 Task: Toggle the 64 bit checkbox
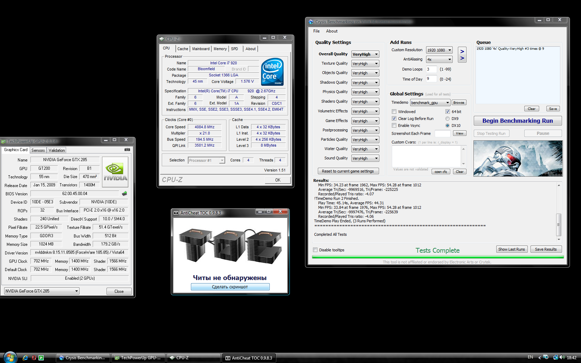point(448,112)
